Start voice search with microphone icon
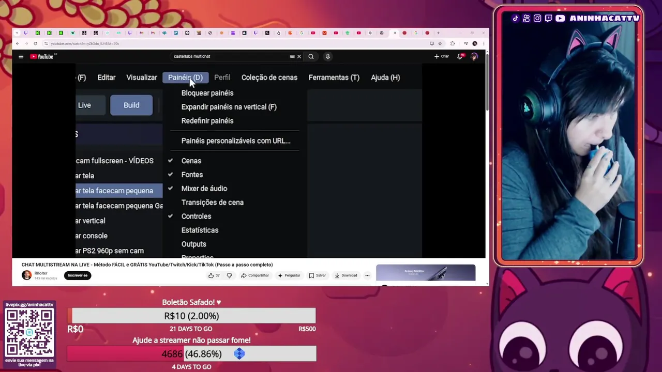662x372 pixels. 327,56
